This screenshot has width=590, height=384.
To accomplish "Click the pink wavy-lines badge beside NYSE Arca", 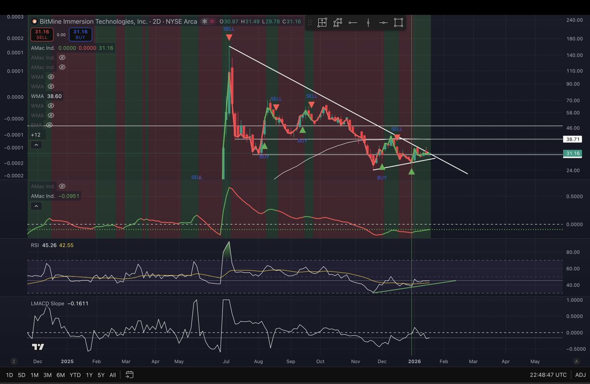I will [212, 22].
